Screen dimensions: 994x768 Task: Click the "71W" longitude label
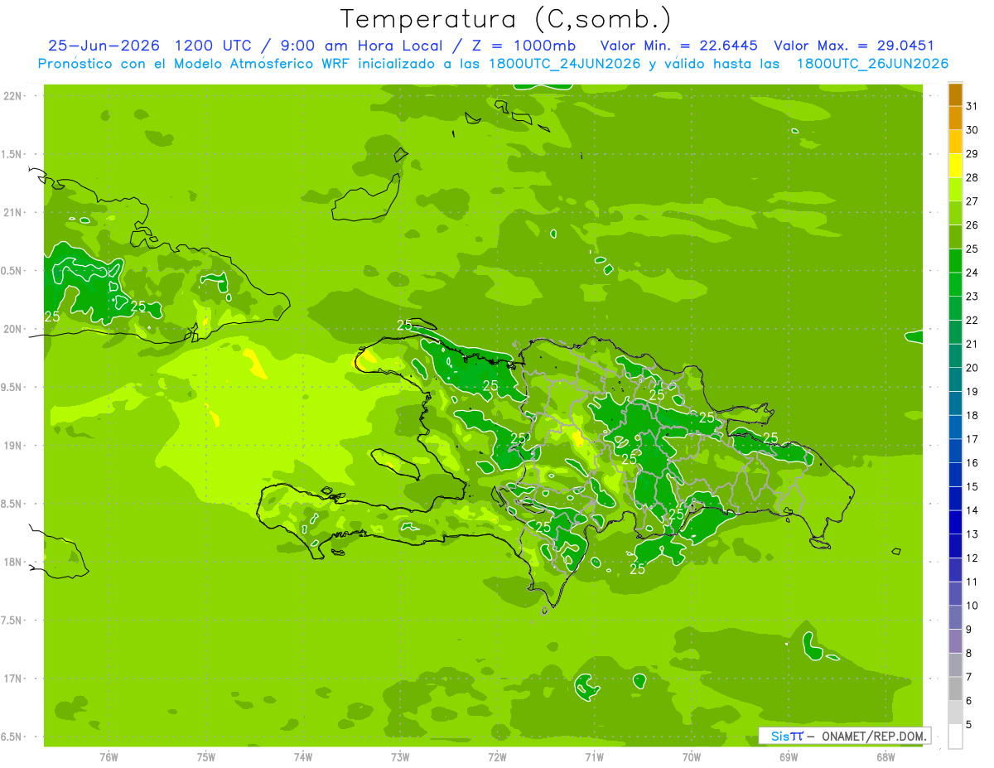594,757
